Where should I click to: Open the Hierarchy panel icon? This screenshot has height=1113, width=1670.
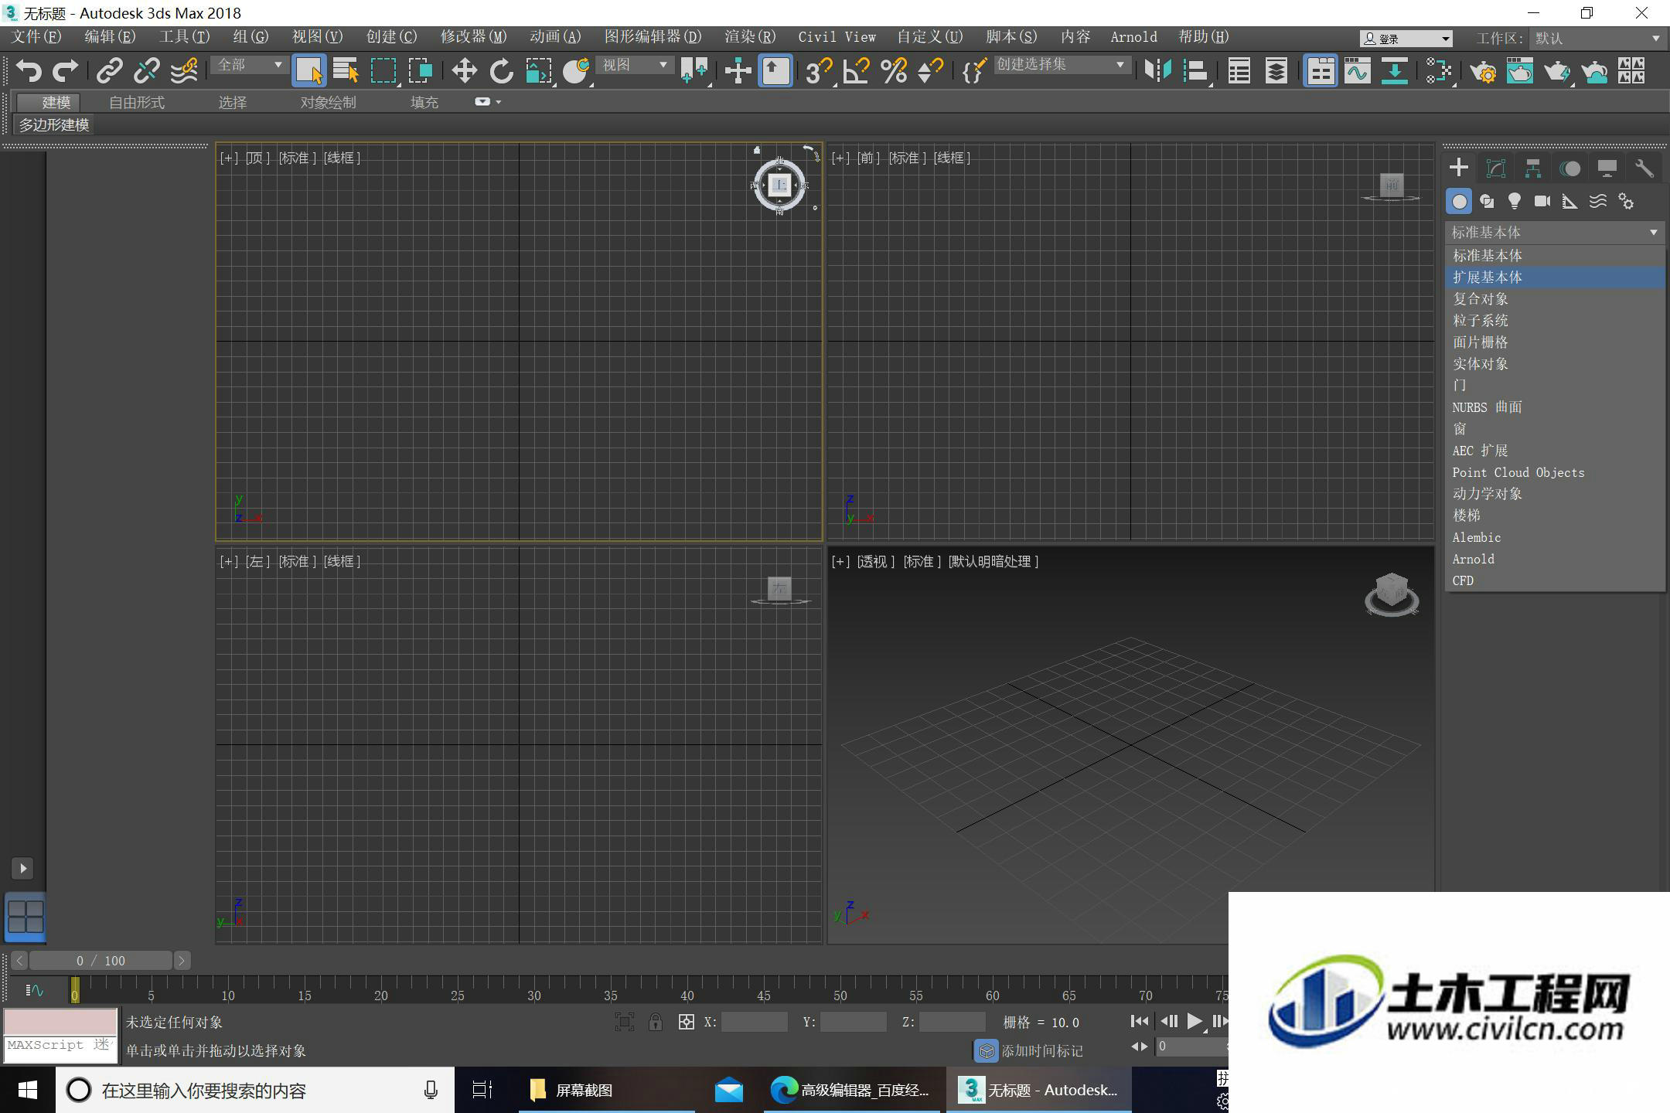1533,168
